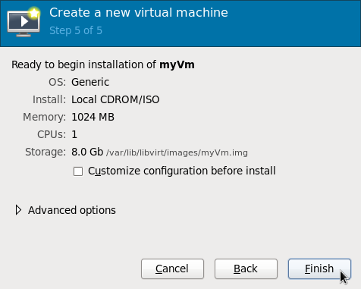Click the Finish button

[319, 269]
